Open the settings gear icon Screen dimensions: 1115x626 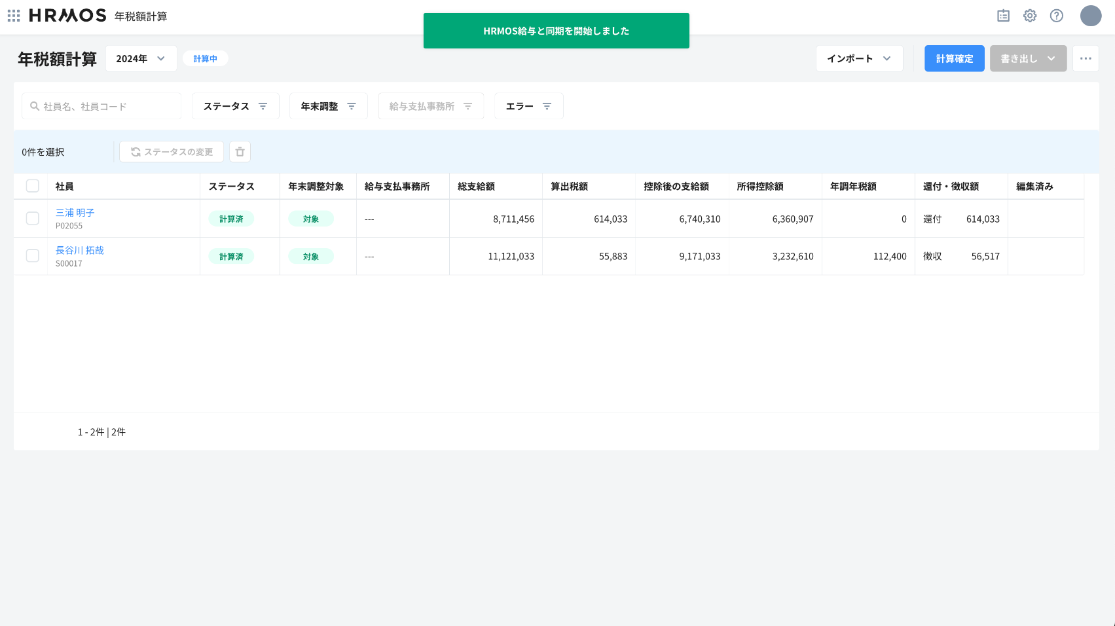click(x=1030, y=16)
